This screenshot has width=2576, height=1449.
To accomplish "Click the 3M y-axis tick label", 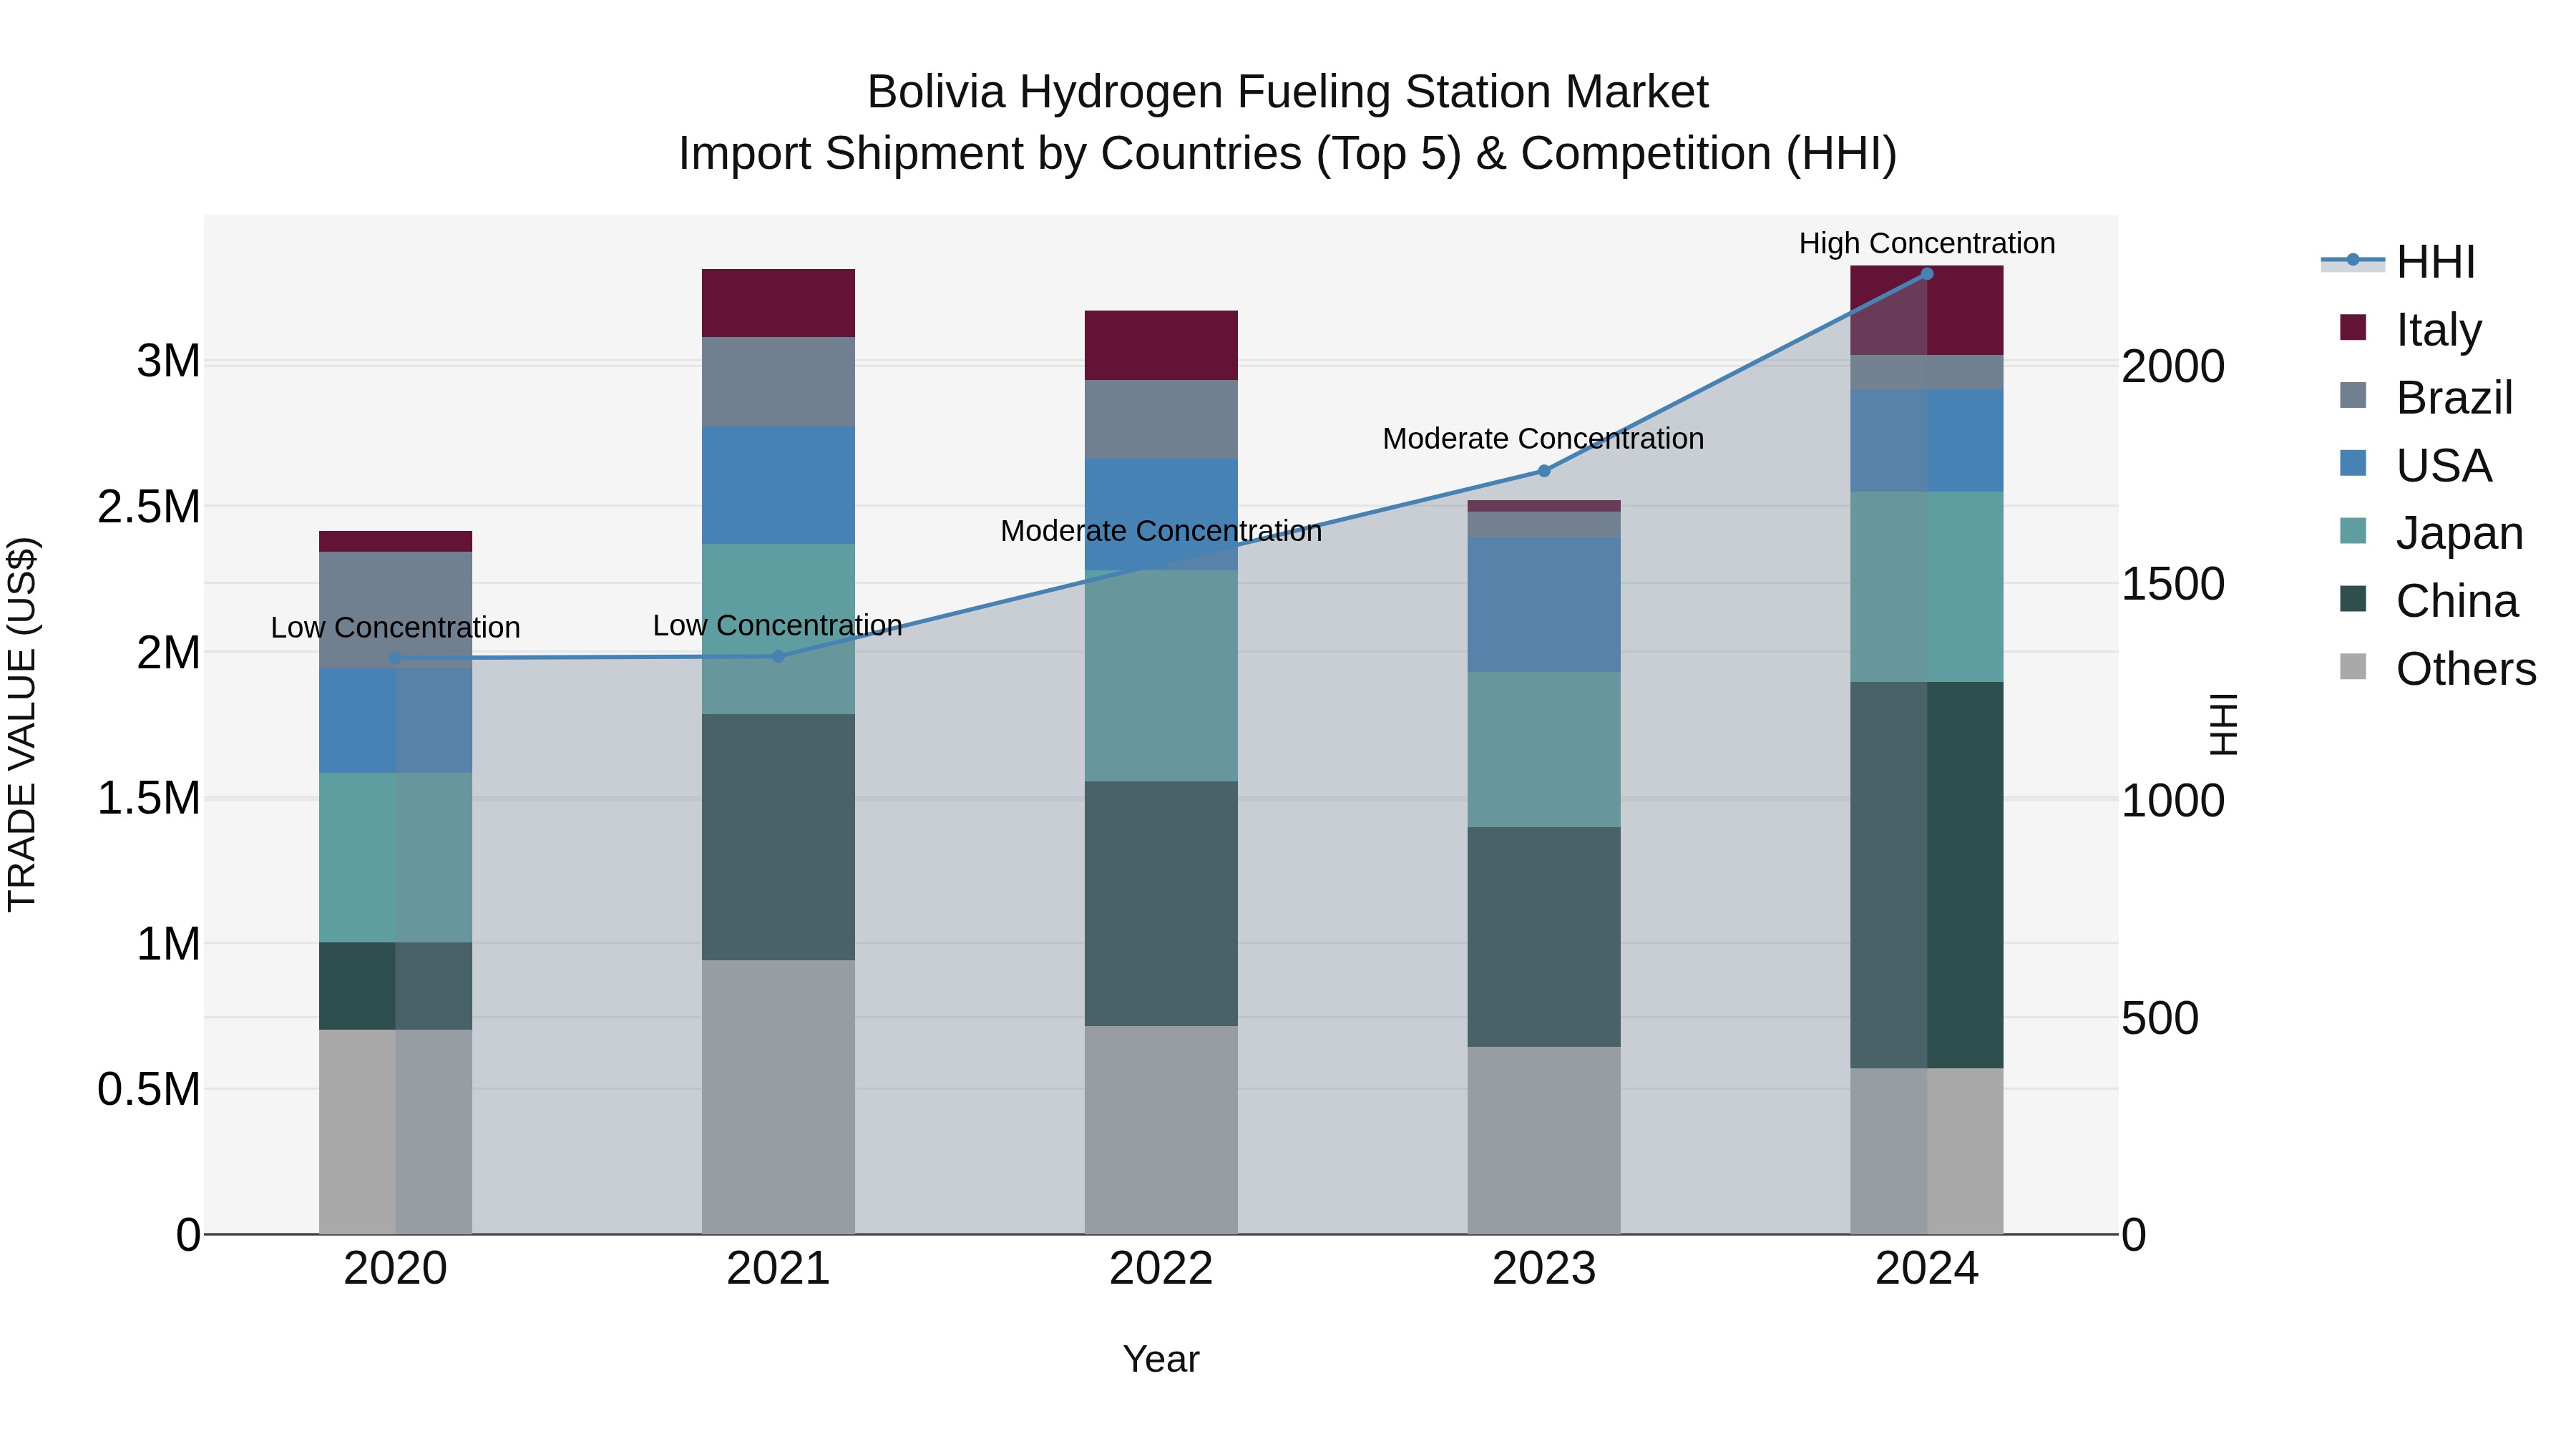I will (169, 361).
